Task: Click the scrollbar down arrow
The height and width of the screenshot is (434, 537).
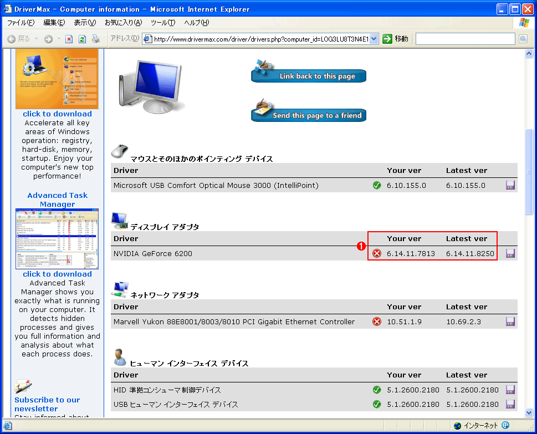Action: tap(529, 413)
